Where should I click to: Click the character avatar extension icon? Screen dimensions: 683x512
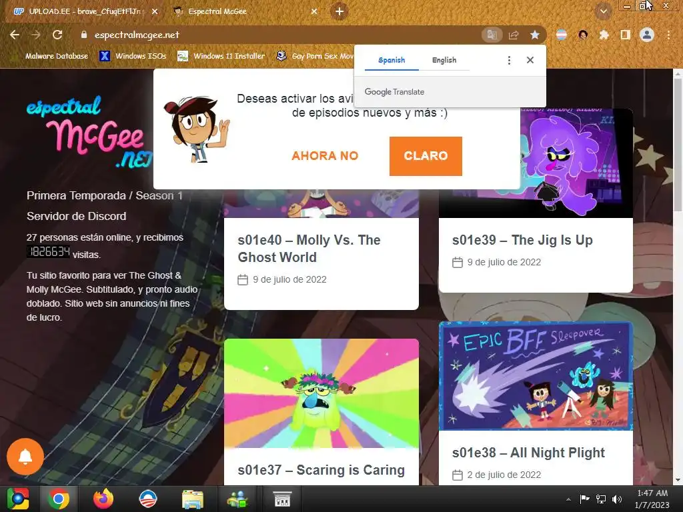[583, 35]
